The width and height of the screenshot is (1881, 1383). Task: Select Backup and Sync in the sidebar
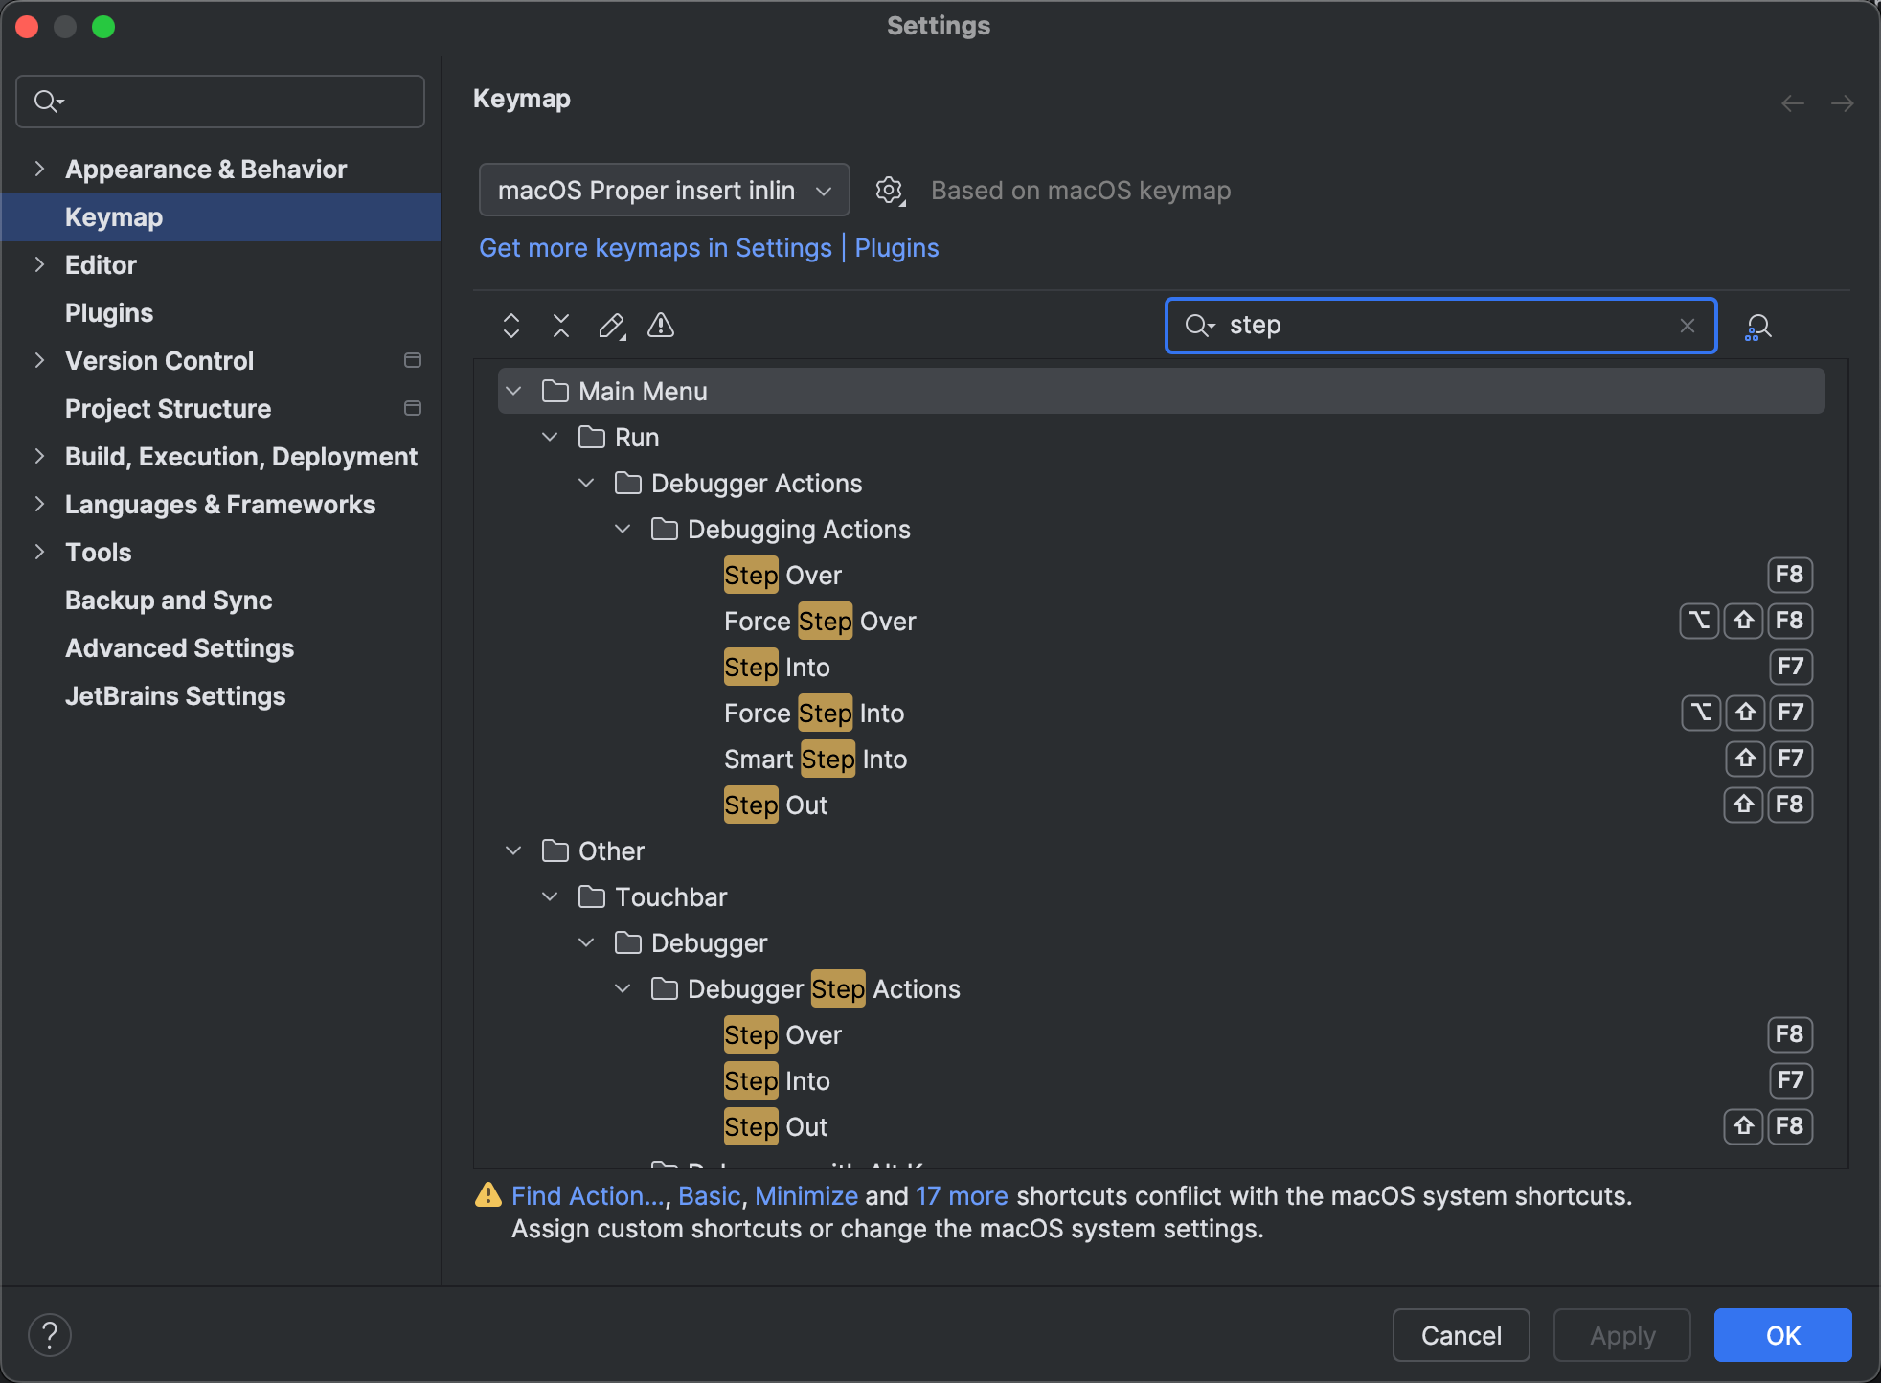click(168, 600)
